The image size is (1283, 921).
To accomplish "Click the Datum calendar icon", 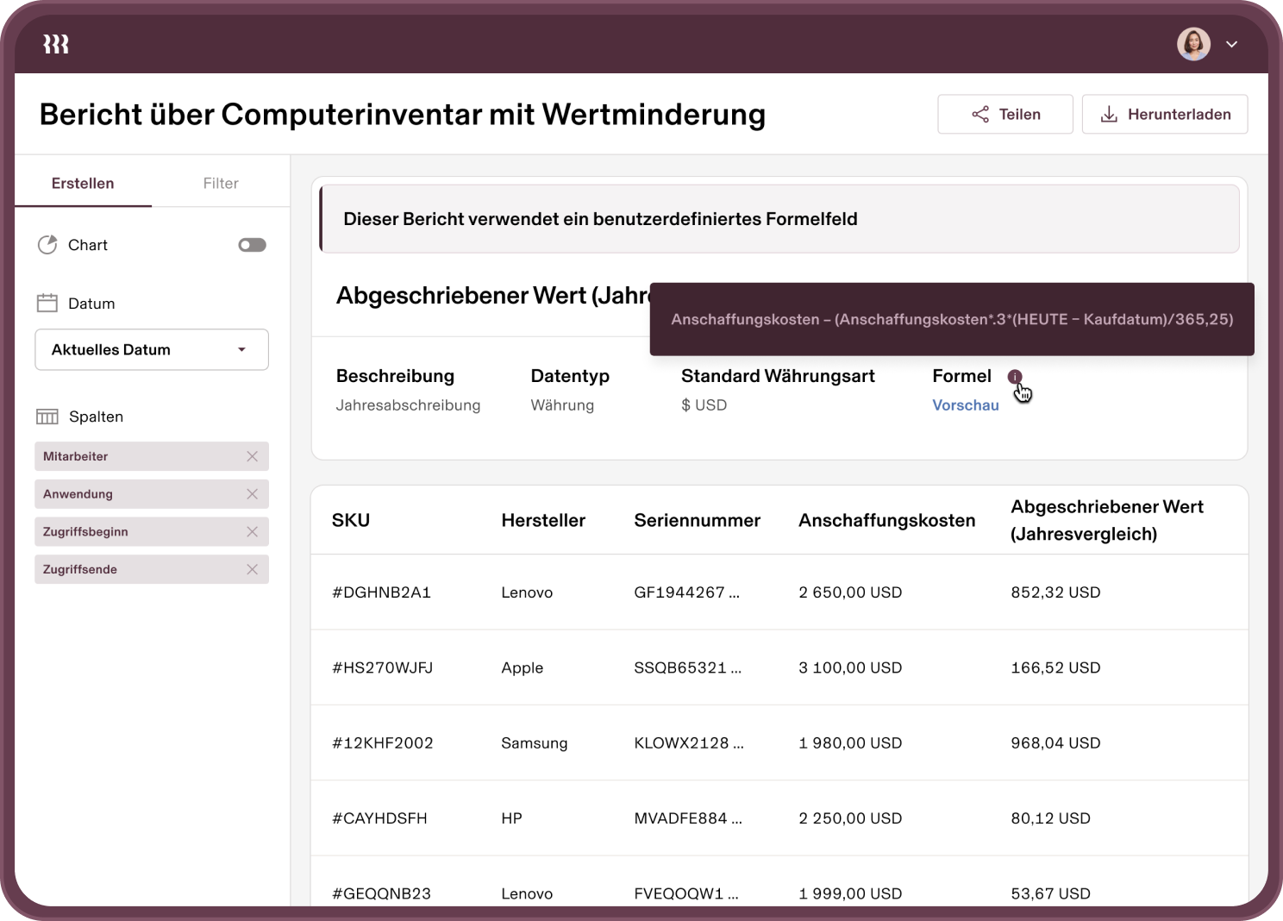I will (x=47, y=304).
